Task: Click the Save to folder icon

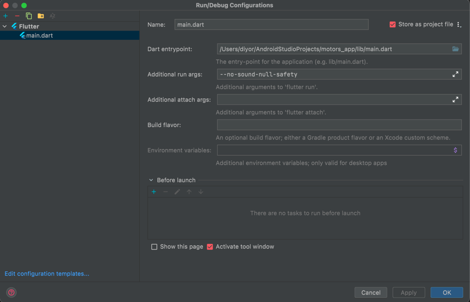Action: click(40, 16)
